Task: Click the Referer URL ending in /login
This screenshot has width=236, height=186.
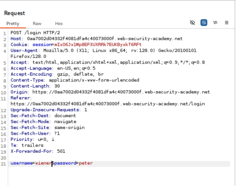Action: tap(108, 104)
